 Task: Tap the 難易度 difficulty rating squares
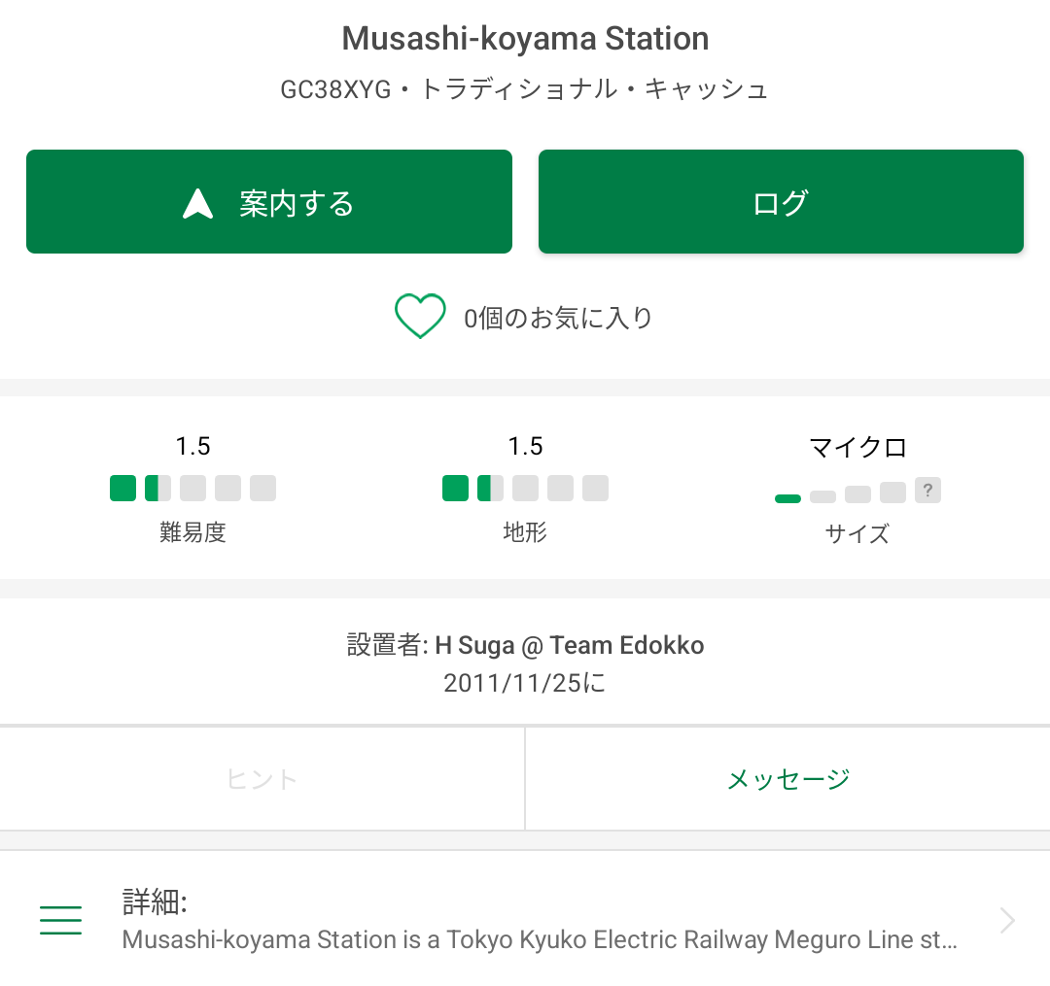click(x=192, y=488)
